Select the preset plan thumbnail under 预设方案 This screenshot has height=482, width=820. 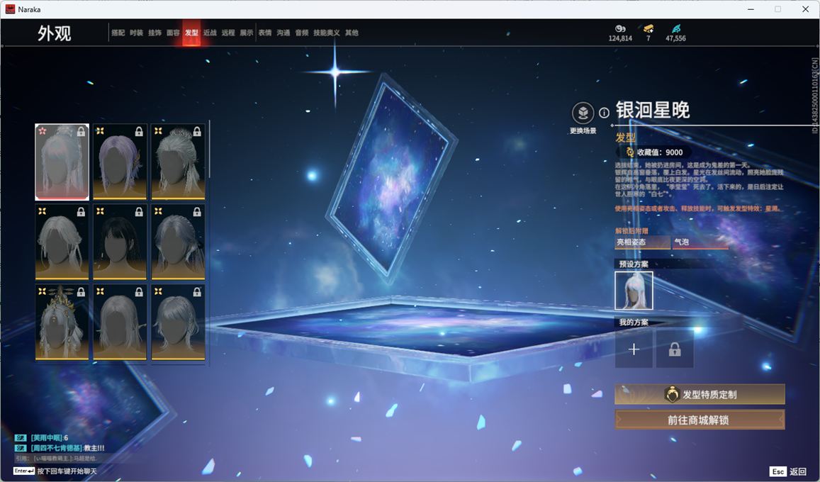pos(634,291)
